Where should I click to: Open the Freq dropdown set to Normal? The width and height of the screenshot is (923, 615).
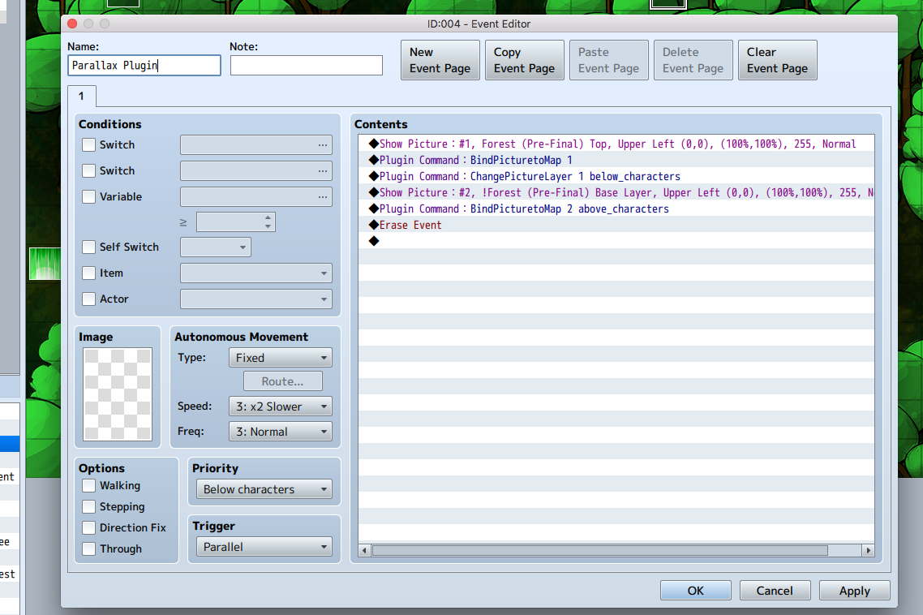coord(280,432)
